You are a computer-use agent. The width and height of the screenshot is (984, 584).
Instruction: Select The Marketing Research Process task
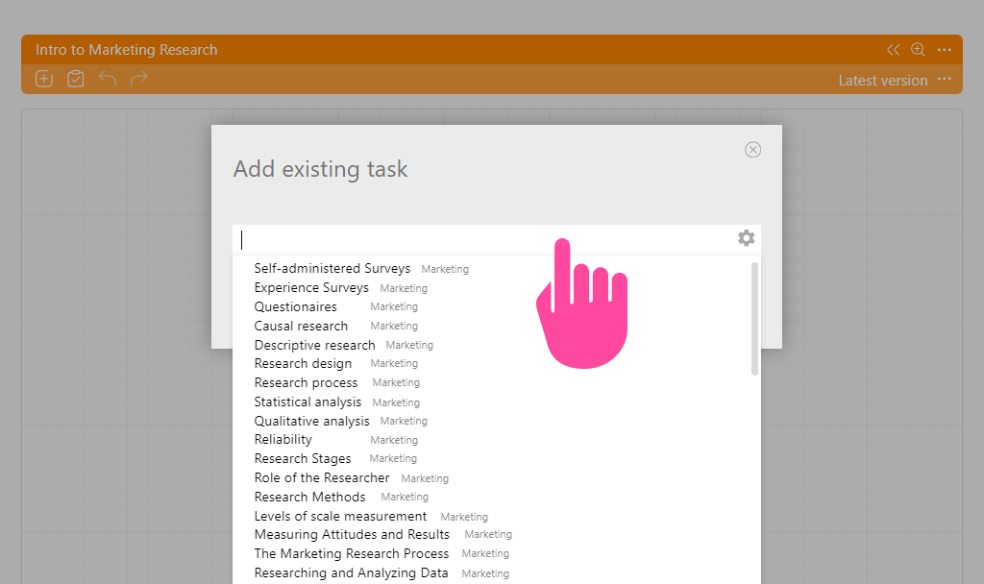352,554
